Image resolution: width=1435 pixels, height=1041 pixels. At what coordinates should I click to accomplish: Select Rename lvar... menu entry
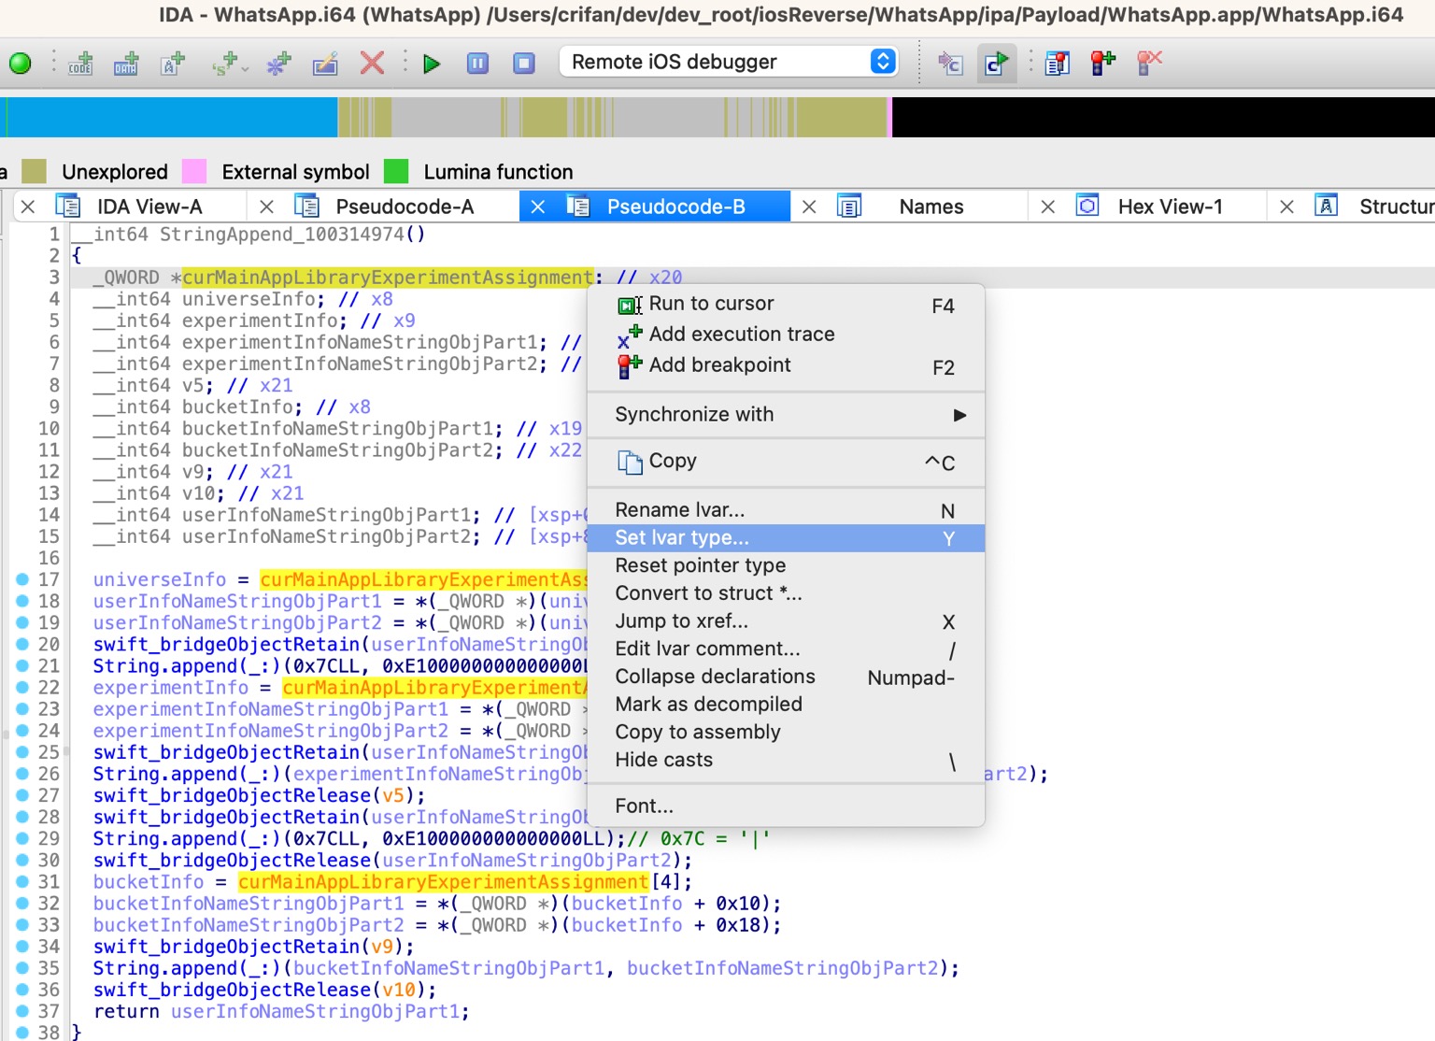pyautogui.click(x=786, y=510)
